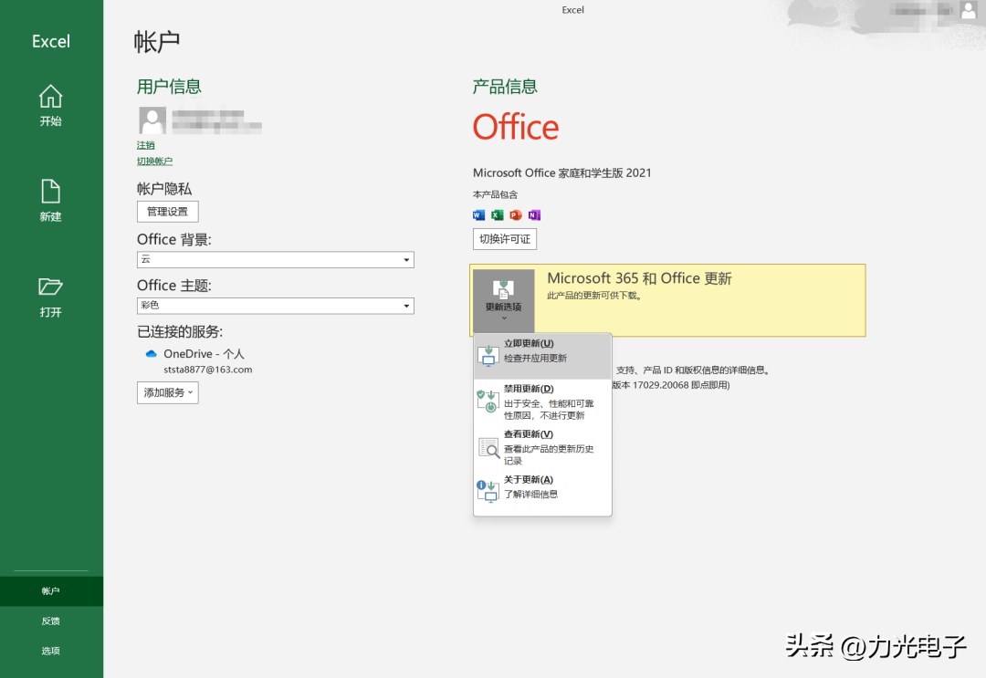Click the ststa8877@163.com email text
The width and height of the screenshot is (986, 678).
pyautogui.click(x=208, y=370)
